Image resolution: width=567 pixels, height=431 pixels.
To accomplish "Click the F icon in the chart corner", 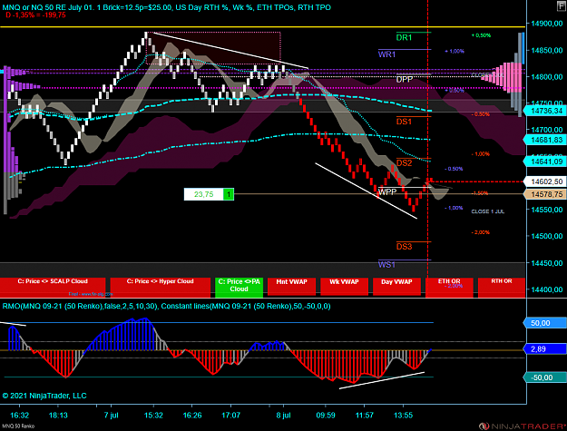I will [562, 6].
